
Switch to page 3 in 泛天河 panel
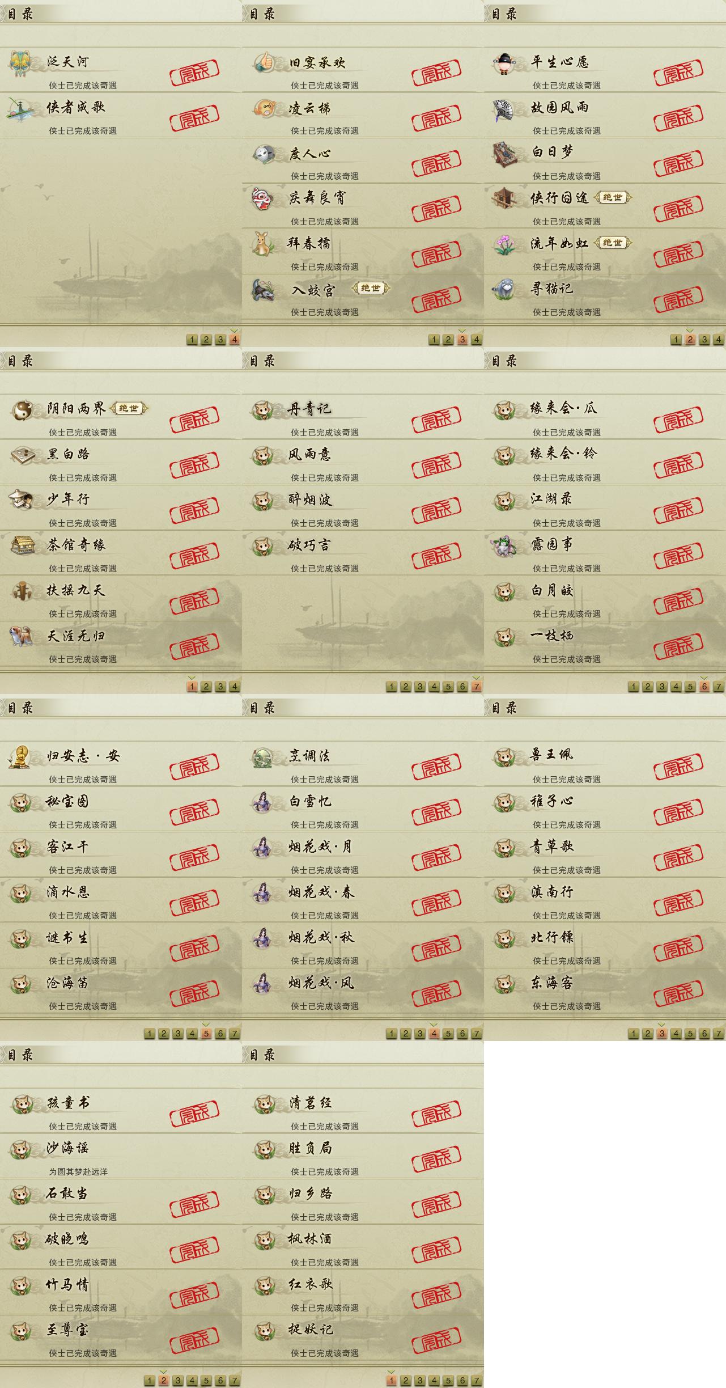coord(220,340)
